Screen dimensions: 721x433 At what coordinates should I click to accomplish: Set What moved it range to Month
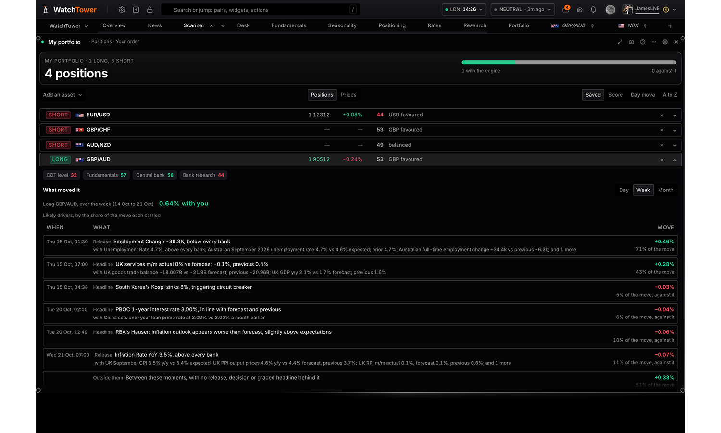click(x=666, y=190)
